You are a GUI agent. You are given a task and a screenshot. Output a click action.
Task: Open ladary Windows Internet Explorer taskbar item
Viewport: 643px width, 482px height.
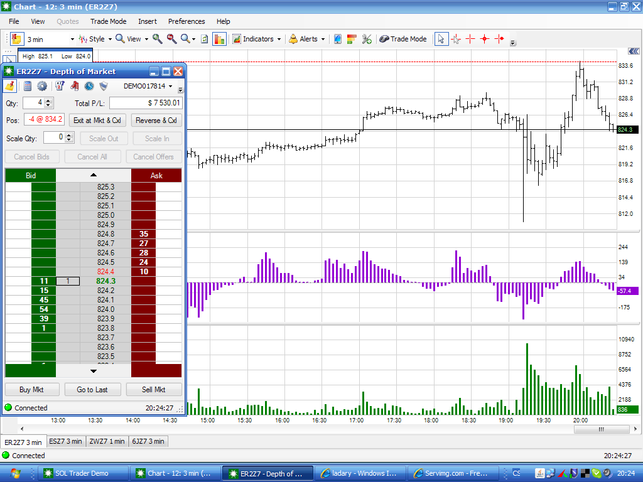[x=360, y=473]
